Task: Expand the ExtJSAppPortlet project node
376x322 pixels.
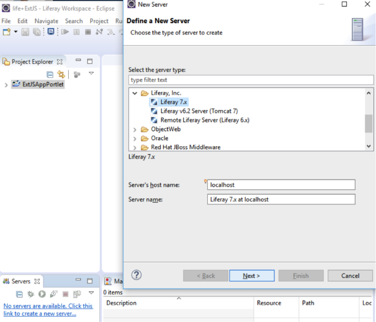Action: [6, 85]
